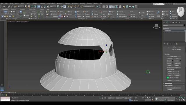Open the Help menu
The height and width of the screenshot is (105, 186).
click(101, 4)
